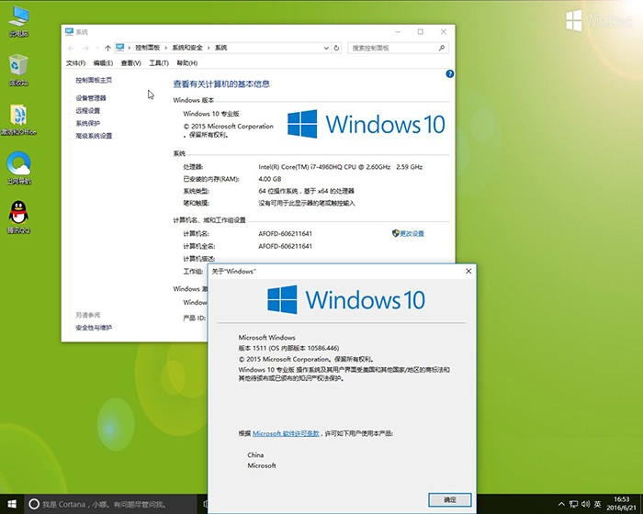Launch the 腾讯QQ penguin icon
The height and width of the screenshot is (514, 643).
click(18, 214)
